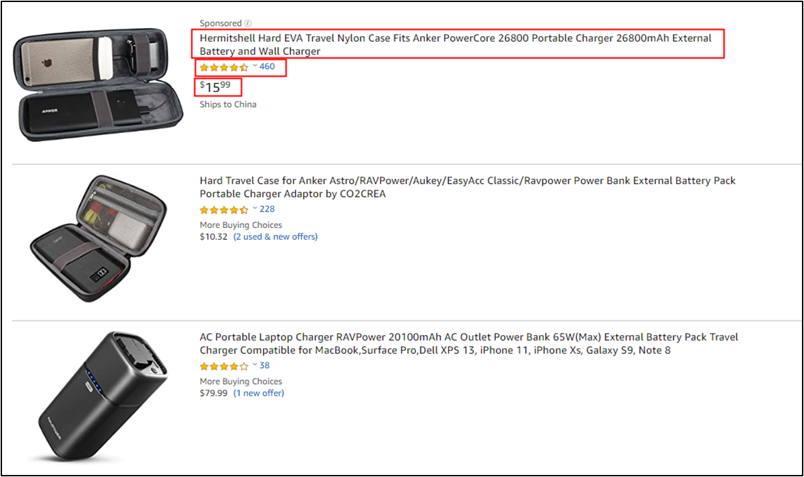The height and width of the screenshot is (477, 804).
Task: Expand rating dropdown arrow beside 228 reviews
Action: point(255,209)
